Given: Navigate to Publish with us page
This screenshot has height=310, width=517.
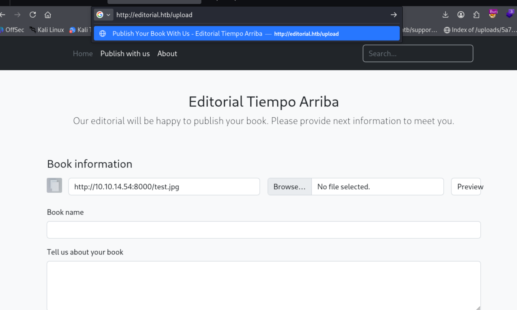Looking at the screenshot, I should pos(125,53).
